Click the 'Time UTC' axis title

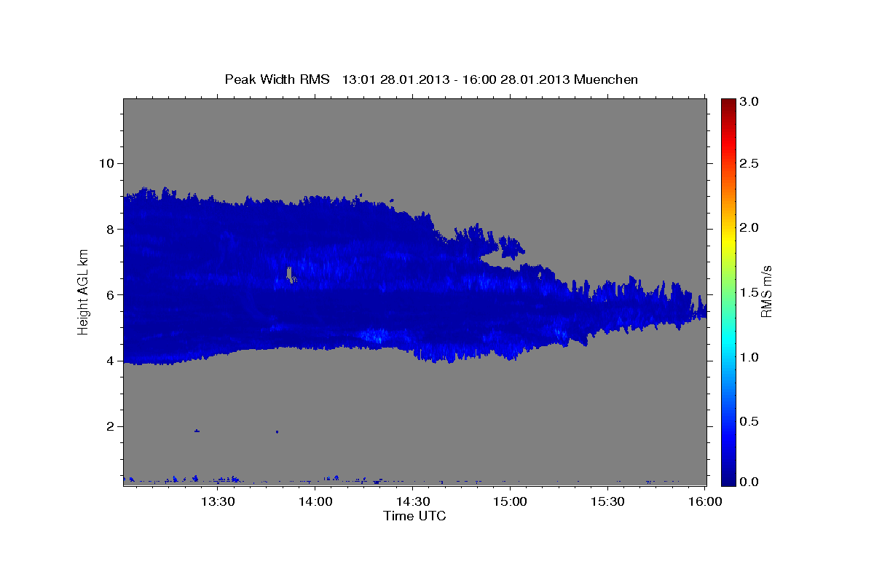[414, 516]
